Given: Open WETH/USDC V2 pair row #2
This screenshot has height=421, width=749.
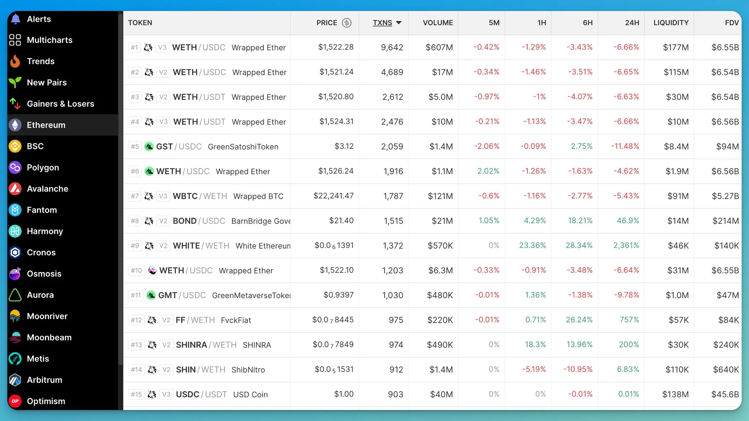Looking at the screenshot, I should (x=432, y=72).
